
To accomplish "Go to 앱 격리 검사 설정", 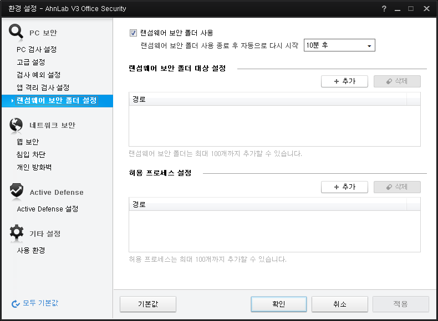I will pyautogui.click(x=43, y=87).
